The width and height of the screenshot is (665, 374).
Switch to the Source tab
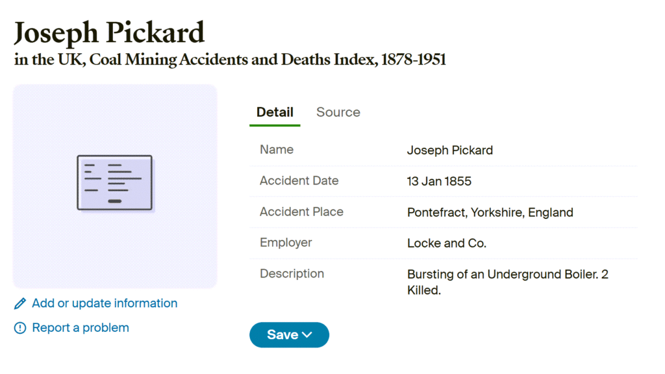pyautogui.click(x=338, y=112)
